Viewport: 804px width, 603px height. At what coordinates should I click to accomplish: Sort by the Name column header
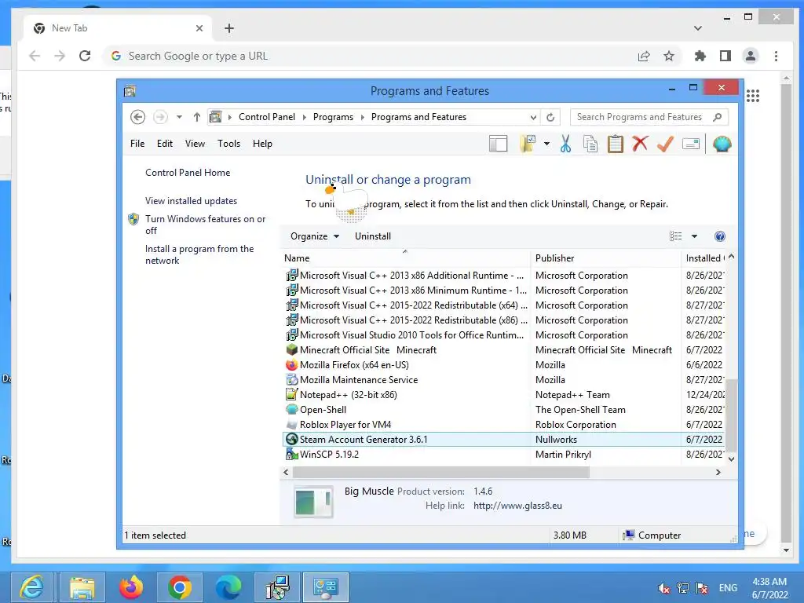click(406, 258)
